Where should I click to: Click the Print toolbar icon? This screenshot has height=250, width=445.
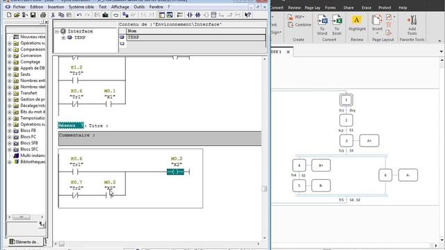(43, 15)
